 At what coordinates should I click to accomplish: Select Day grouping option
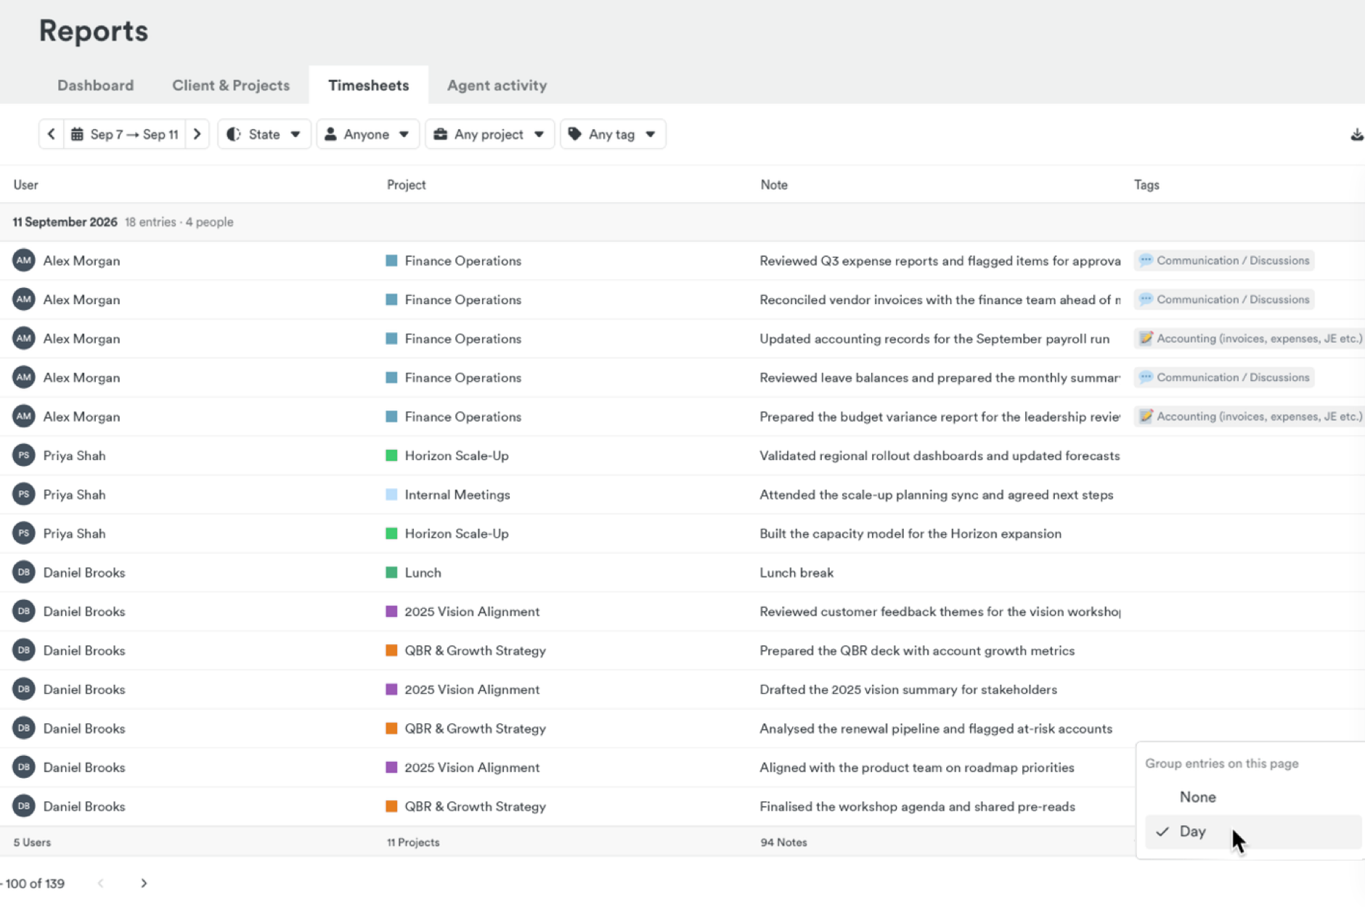pyautogui.click(x=1253, y=832)
